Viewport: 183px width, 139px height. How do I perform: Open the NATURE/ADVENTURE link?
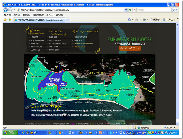(x=57, y=44)
